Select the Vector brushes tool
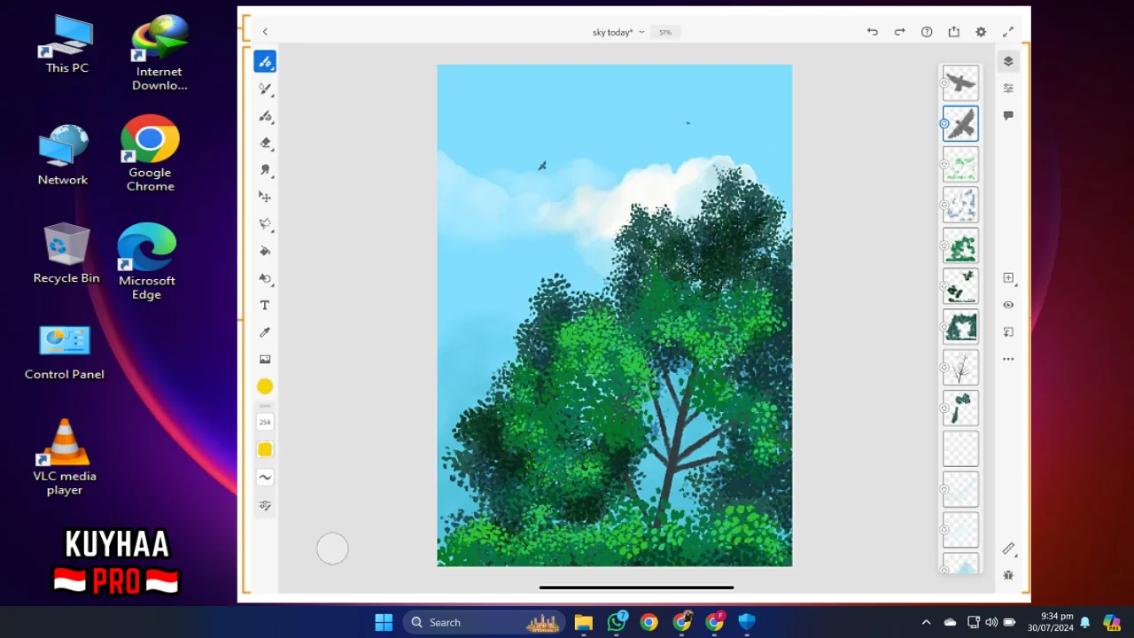Image resolution: width=1134 pixels, height=638 pixels. tap(265, 116)
